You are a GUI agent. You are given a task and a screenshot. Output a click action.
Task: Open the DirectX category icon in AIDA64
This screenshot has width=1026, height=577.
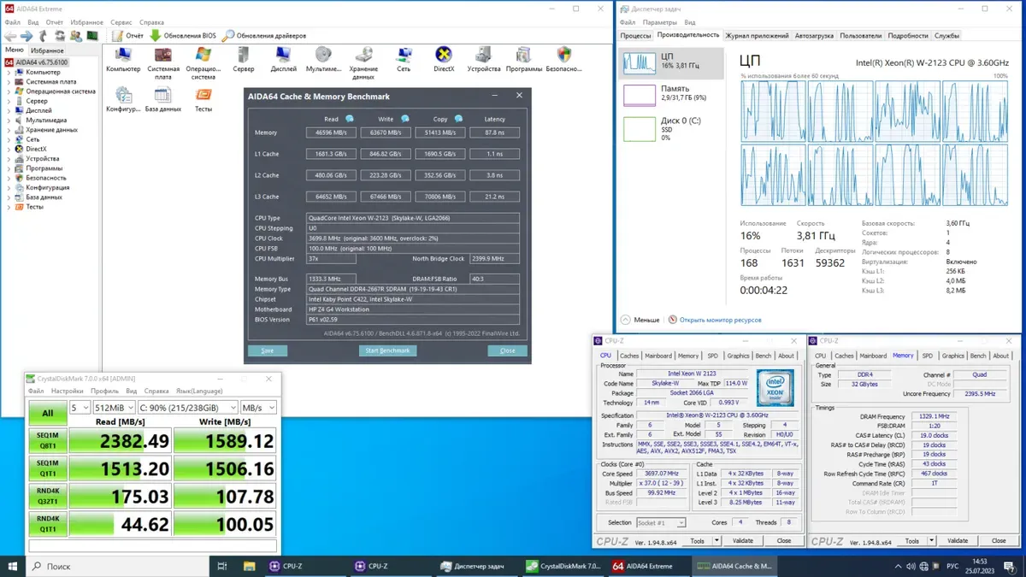click(444, 57)
